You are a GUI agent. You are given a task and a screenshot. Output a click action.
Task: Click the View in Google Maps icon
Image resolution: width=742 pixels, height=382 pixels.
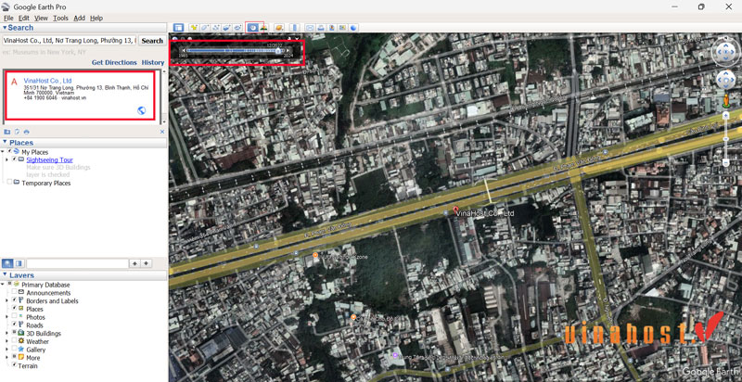point(342,28)
